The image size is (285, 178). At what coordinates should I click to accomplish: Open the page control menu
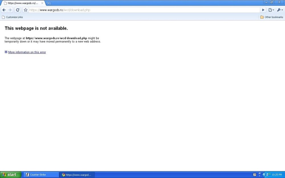tap(271, 10)
